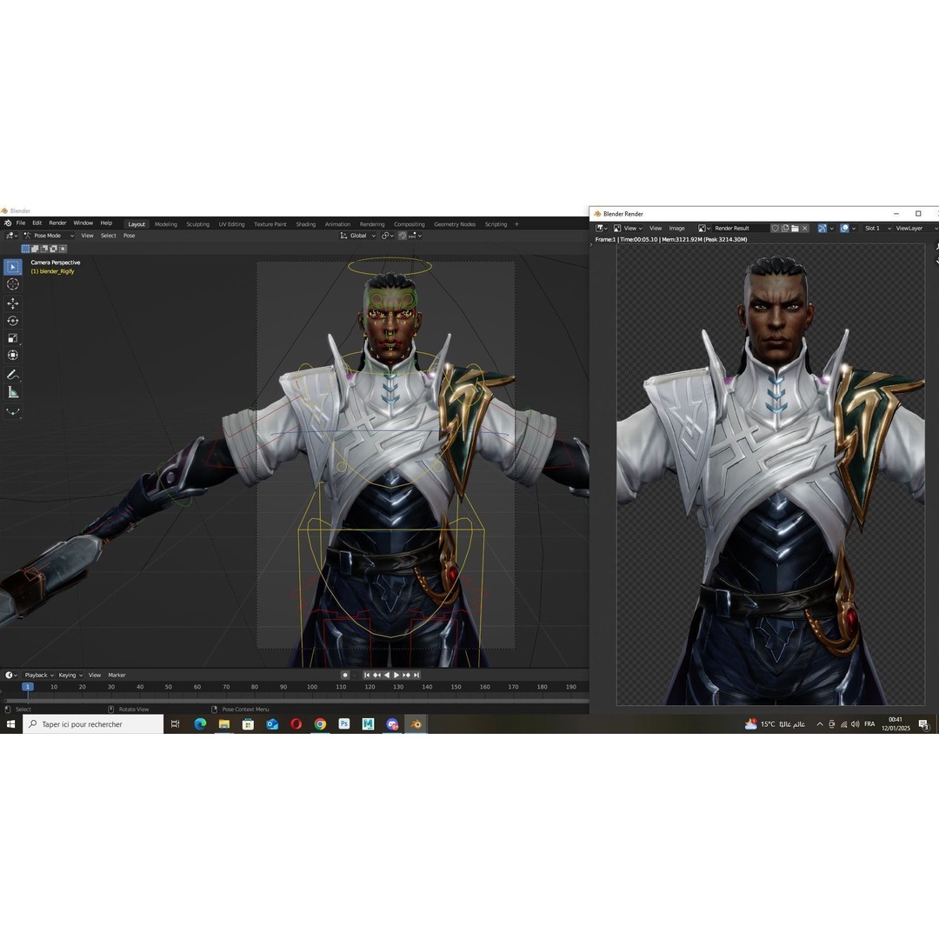Set selection mode to invert selection
Image resolution: width=939 pixels, height=939 pixels.
click(x=53, y=249)
